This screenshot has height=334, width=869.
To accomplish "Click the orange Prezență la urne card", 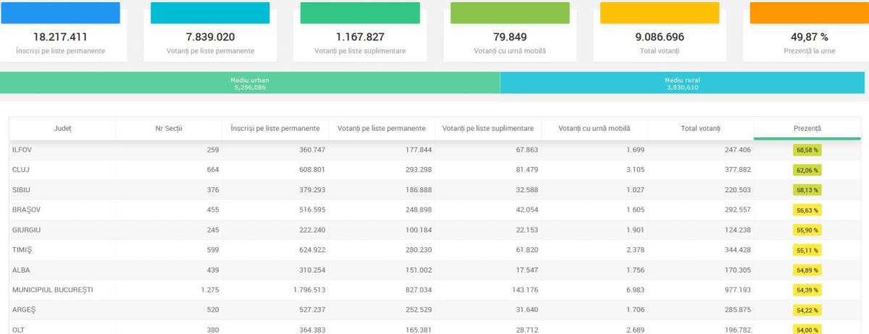I will [x=809, y=33].
